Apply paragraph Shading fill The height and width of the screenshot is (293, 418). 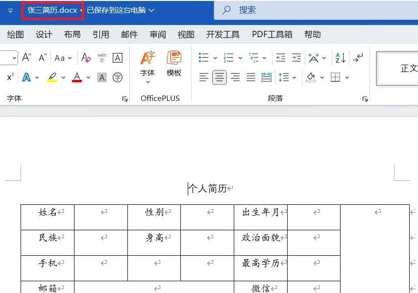point(311,77)
